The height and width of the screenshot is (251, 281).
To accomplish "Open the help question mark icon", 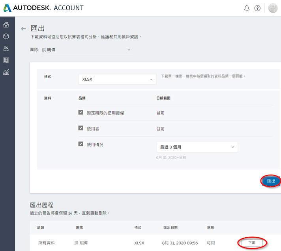I will click(x=257, y=8).
